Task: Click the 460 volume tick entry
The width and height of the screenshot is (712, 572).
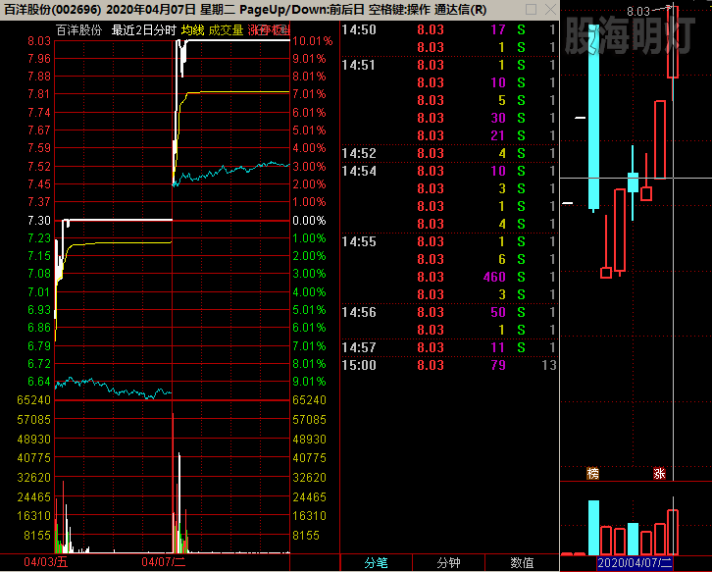Action: pyautogui.click(x=494, y=277)
